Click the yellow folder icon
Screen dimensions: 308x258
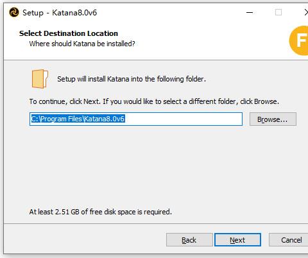tap(40, 79)
